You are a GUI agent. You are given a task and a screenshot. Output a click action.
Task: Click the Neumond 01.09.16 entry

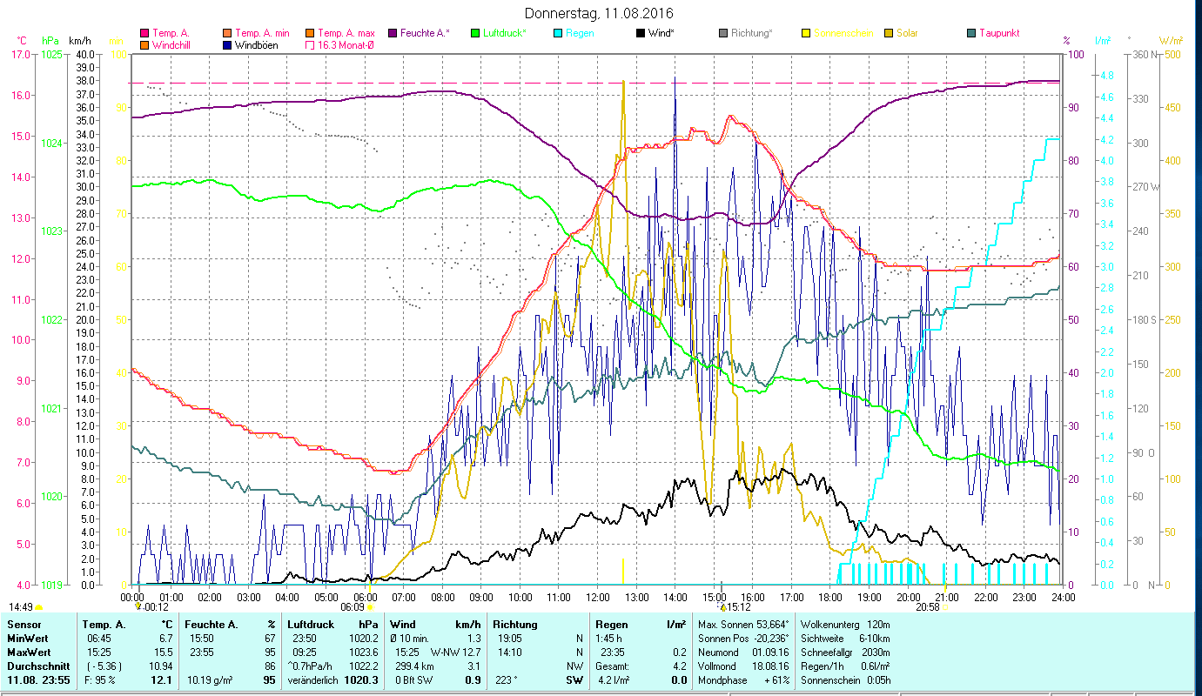[x=743, y=652]
